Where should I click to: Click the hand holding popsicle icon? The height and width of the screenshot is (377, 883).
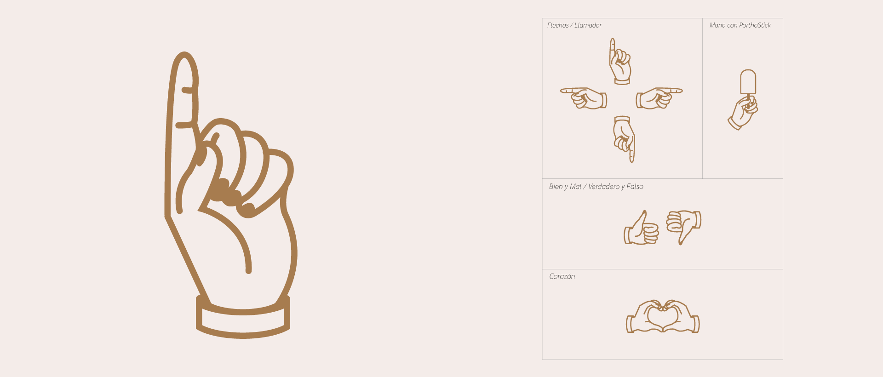tap(743, 100)
